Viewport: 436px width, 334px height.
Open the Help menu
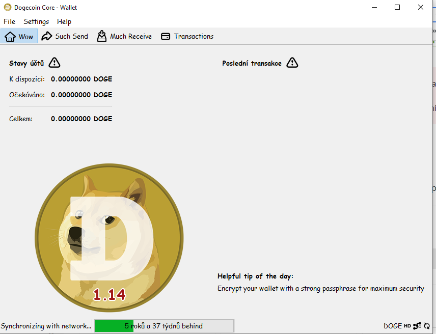pyautogui.click(x=64, y=22)
